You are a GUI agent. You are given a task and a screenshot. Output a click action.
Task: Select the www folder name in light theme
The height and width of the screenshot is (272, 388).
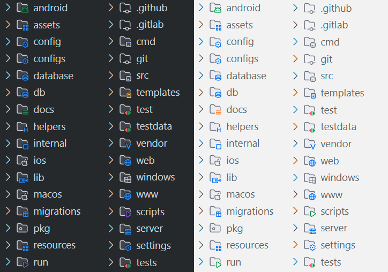[x=331, y=195]
